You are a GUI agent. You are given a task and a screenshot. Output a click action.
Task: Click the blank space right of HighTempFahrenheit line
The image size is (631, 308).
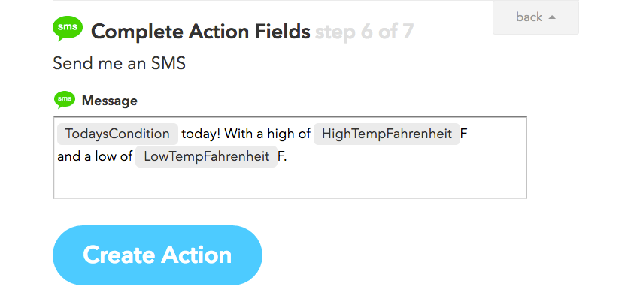point(496,134)
